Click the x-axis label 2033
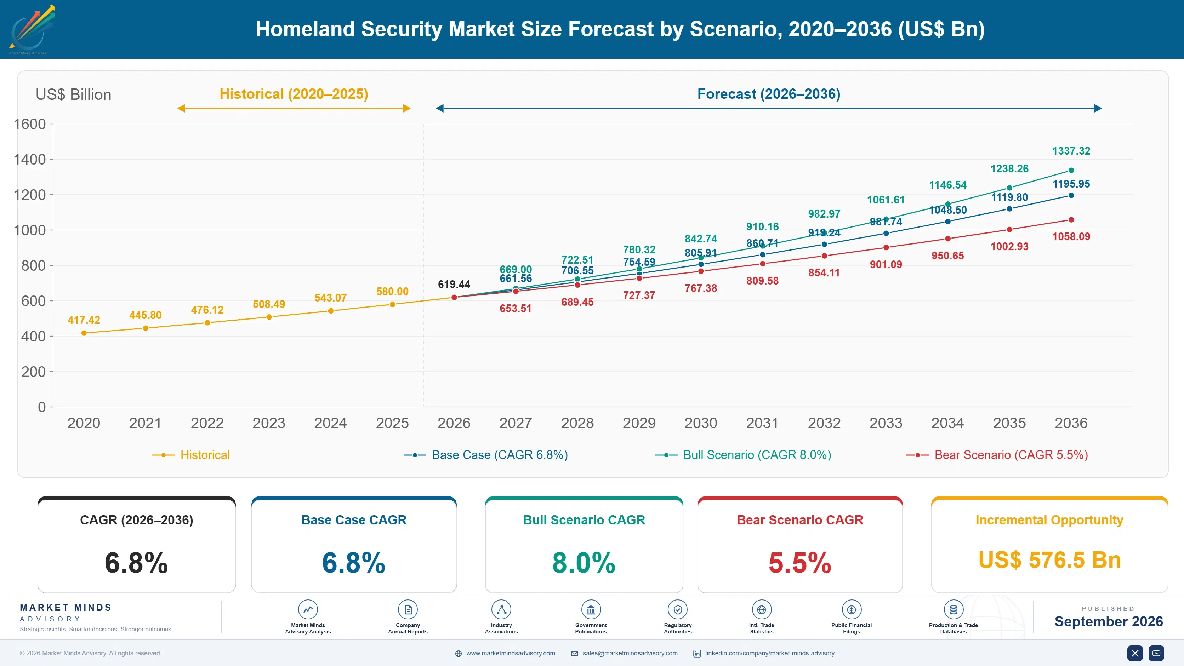This screenshot has height=666, width=1184. click(x=886, y=423)
